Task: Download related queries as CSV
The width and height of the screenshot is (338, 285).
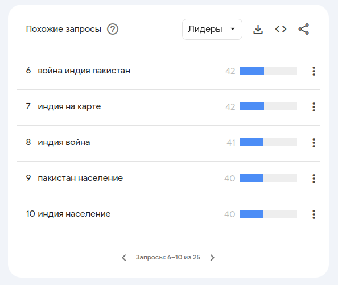Action: point(258,30)
